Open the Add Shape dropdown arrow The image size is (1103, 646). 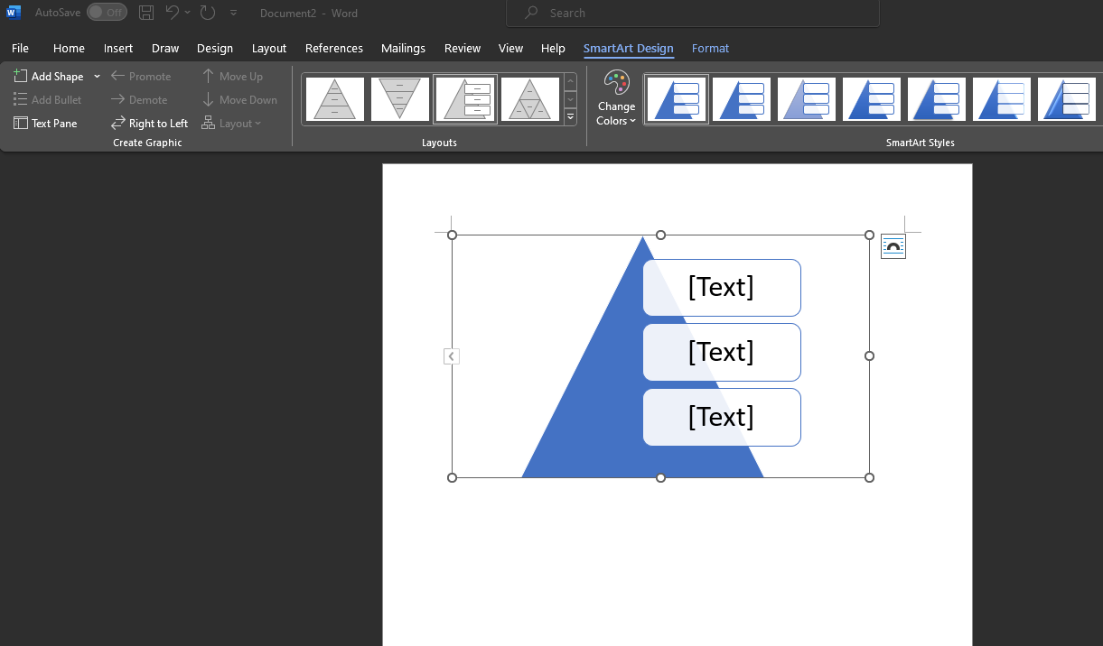pos(96,76)
